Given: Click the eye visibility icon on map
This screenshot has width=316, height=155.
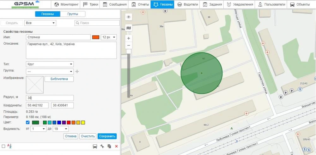Looking at the screenshot, I should [x=129, y=17].
